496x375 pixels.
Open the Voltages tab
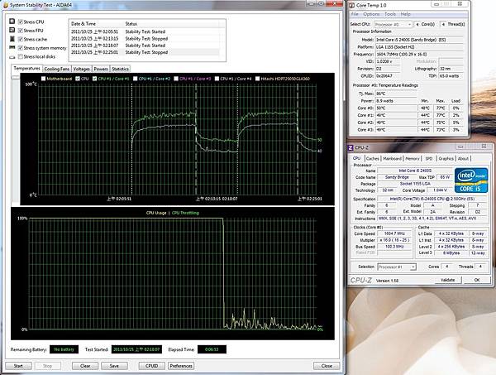point(82,69)
